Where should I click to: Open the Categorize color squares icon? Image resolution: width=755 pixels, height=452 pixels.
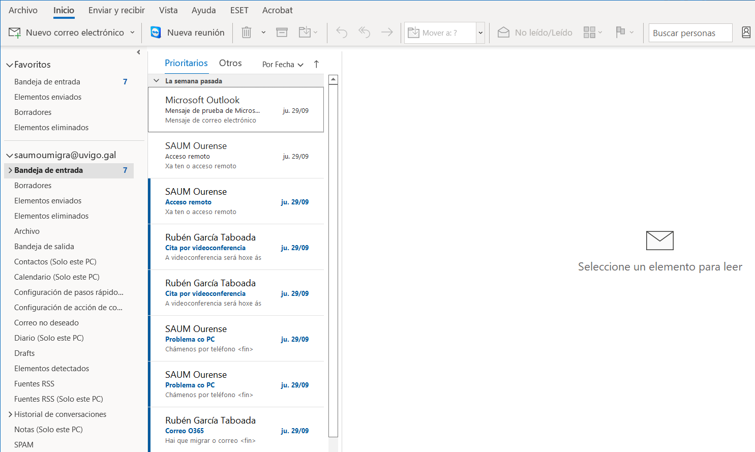click(x=590, y=33)
